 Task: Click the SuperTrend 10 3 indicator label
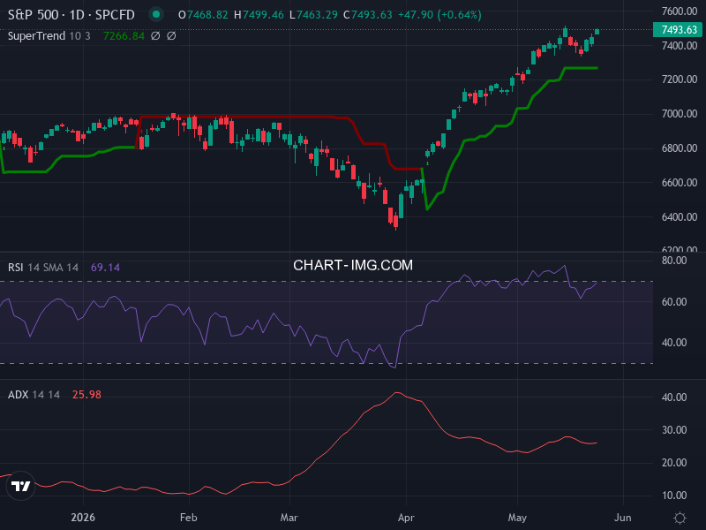[49, 36]
